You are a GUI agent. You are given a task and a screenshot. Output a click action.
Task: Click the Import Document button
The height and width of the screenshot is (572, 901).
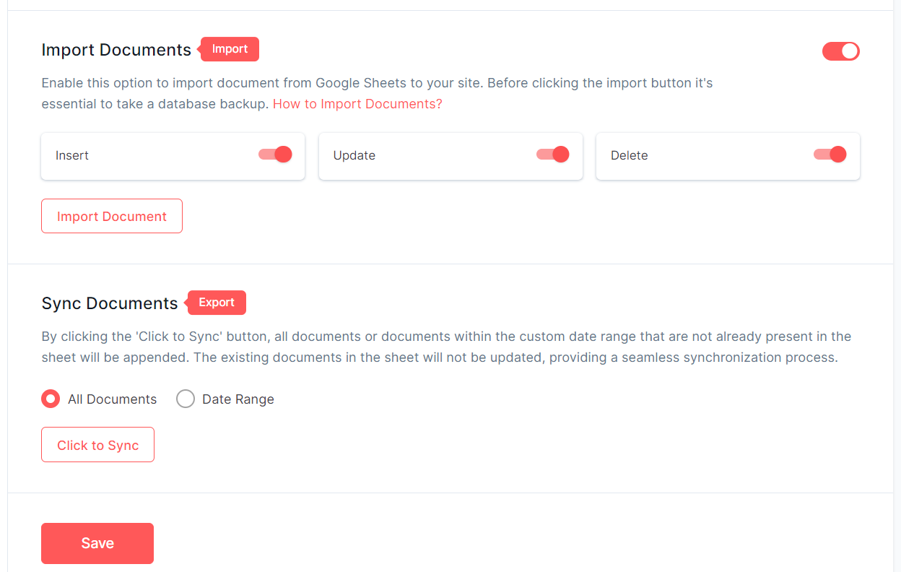pyautogui.click(x=112, y=216)
